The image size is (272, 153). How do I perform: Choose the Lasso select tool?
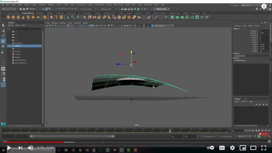[3, 31]
